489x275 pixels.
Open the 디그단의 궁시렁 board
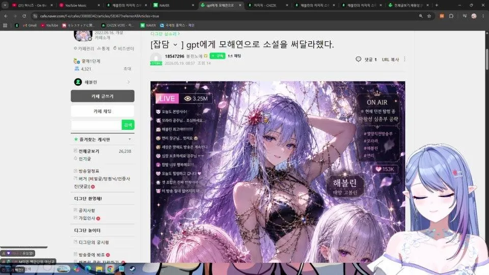(94, 242)
